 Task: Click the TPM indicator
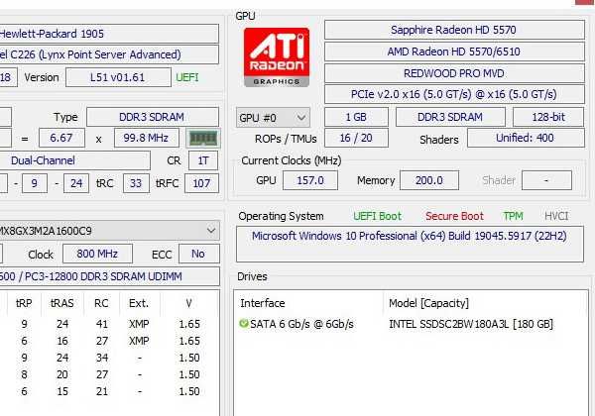(513, 216)
